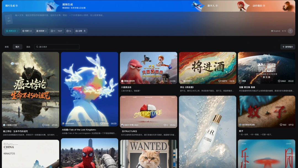The image size is (298, 168).
Task: Open the 首尾帧 frame dropdown
Action: (41, 31)
